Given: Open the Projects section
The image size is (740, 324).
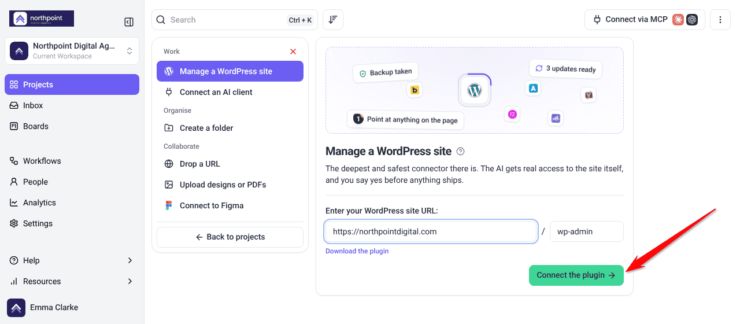Looking at the screenshot, I should [x=72, y=84].
